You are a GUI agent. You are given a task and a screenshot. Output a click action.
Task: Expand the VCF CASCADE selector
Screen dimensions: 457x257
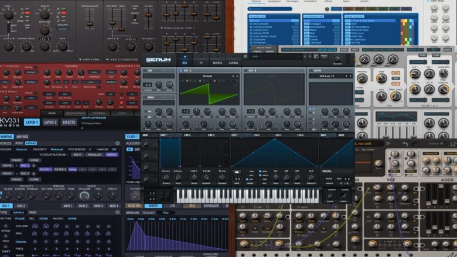(121, 59)
